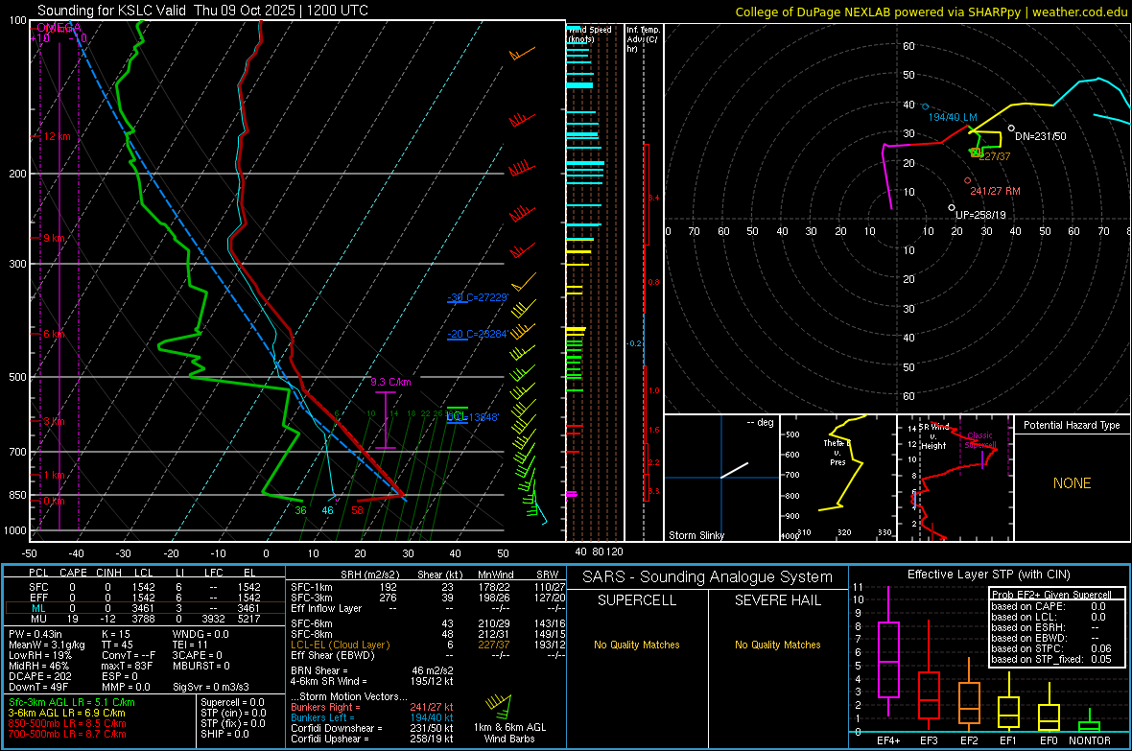Click the 194/40 LM Bunkers Left hodograph marker

tap(926, 106)
